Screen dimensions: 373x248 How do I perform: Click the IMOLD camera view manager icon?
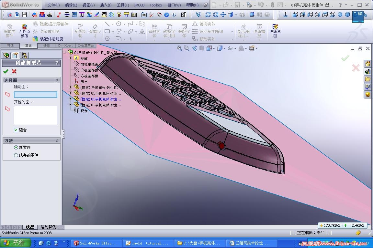point(144,15)
